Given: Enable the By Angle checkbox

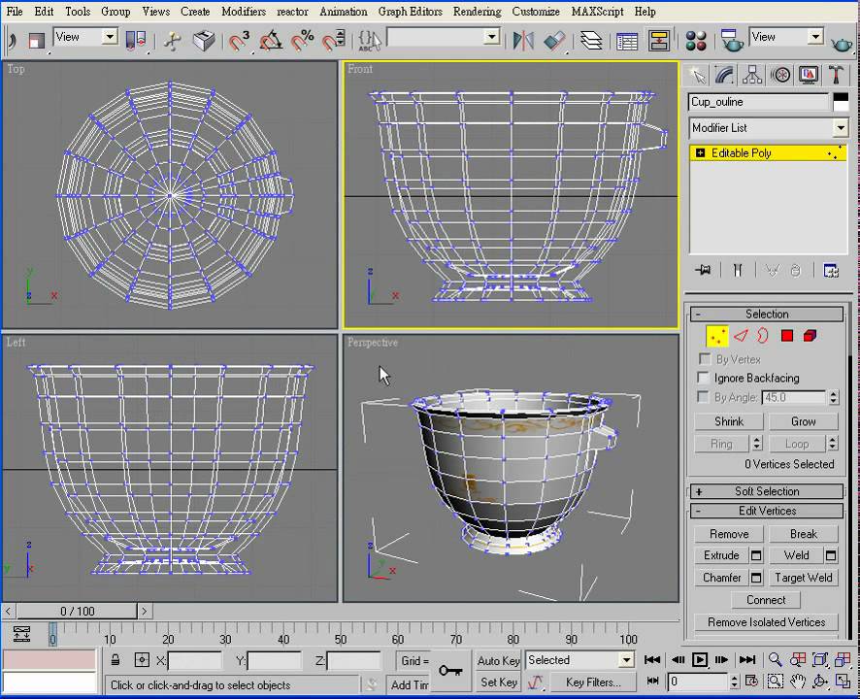Looking at the screenshot, I should (703, 397).
